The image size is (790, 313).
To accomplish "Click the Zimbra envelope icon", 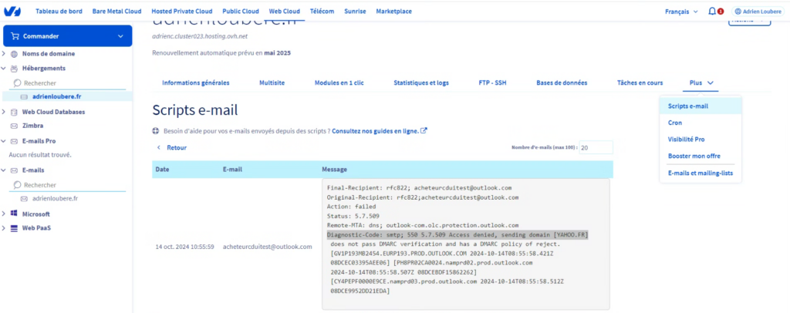I will [x=14, y=126].
